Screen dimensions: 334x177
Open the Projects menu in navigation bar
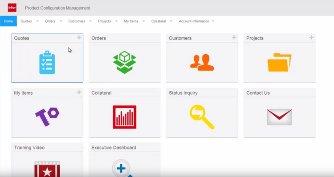tap(104, 21)
